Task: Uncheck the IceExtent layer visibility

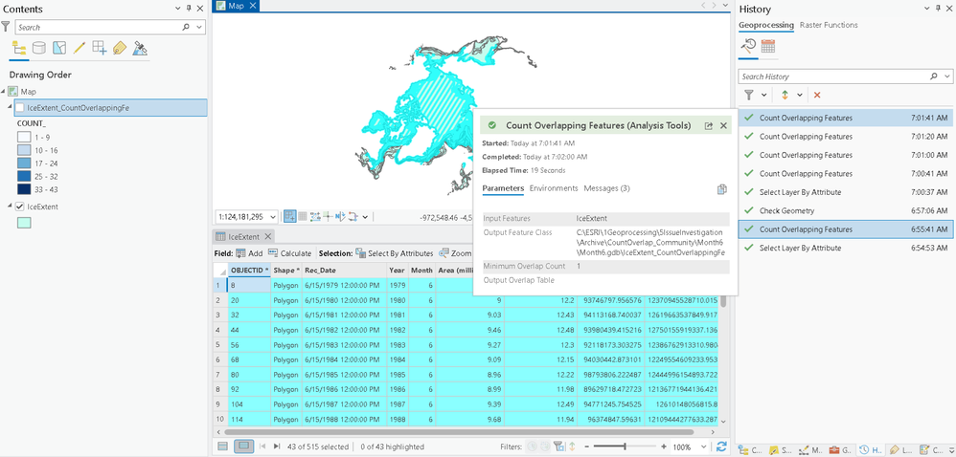Action: (20, 207)
